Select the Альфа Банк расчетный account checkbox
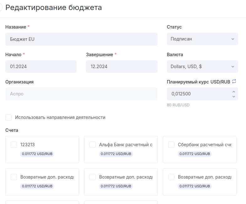The width and height of the screenshot is (246, 204). pos(93,145)
